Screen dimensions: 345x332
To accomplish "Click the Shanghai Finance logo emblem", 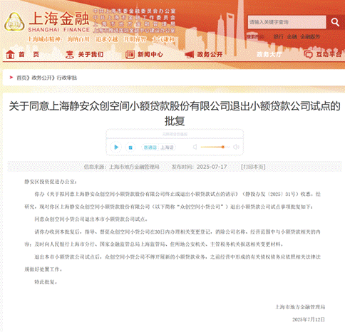I will pyautogui.click(x=14, y=22).
